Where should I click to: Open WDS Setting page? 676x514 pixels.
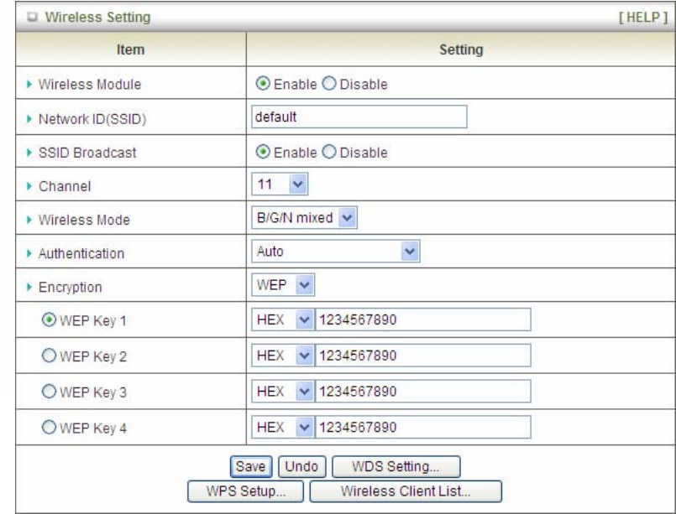396,464
